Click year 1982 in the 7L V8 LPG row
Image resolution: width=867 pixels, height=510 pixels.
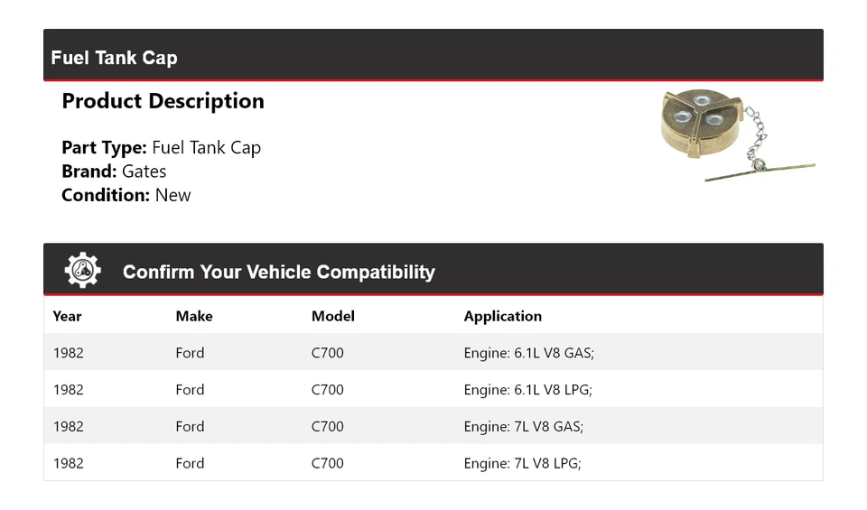(68, 463)
